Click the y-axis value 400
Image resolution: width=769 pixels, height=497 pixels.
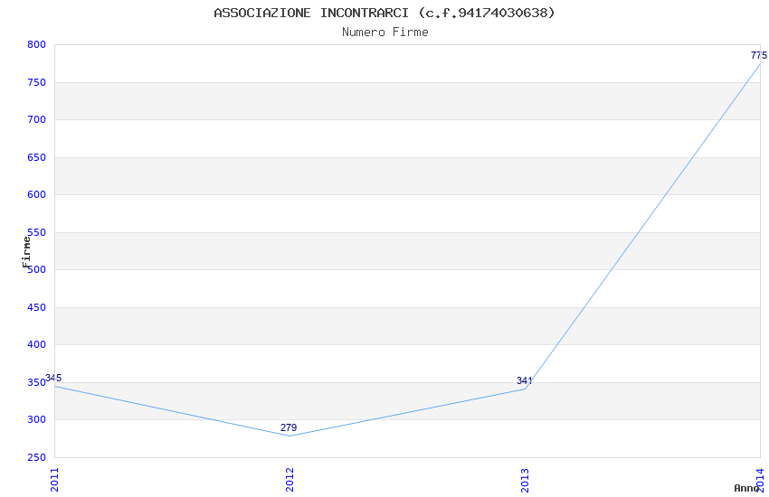37,344
